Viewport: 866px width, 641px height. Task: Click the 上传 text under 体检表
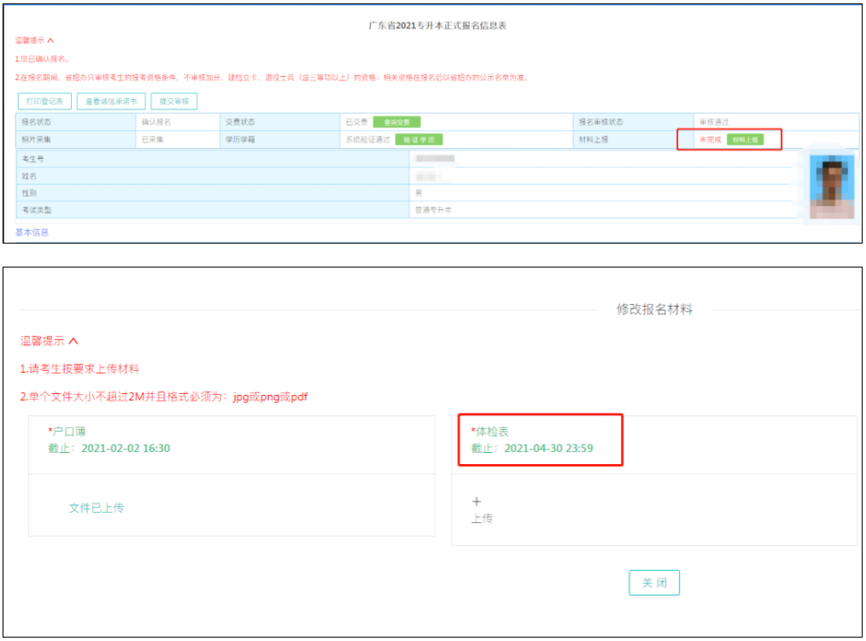(482, 519)
